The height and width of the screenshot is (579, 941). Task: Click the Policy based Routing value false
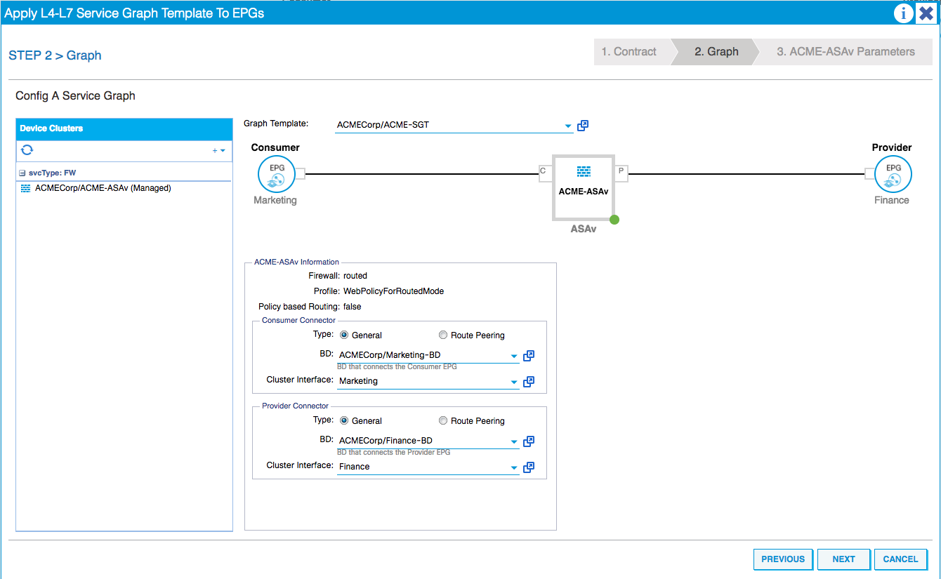pyautogui.click(x=352, y=307)
